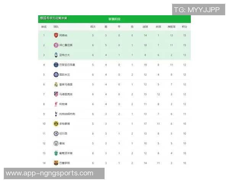Image resolution: width=229 pixels, height=183 pixels.
Task: Click the Barcelona crest icon
Action: [x=56, y=163]
